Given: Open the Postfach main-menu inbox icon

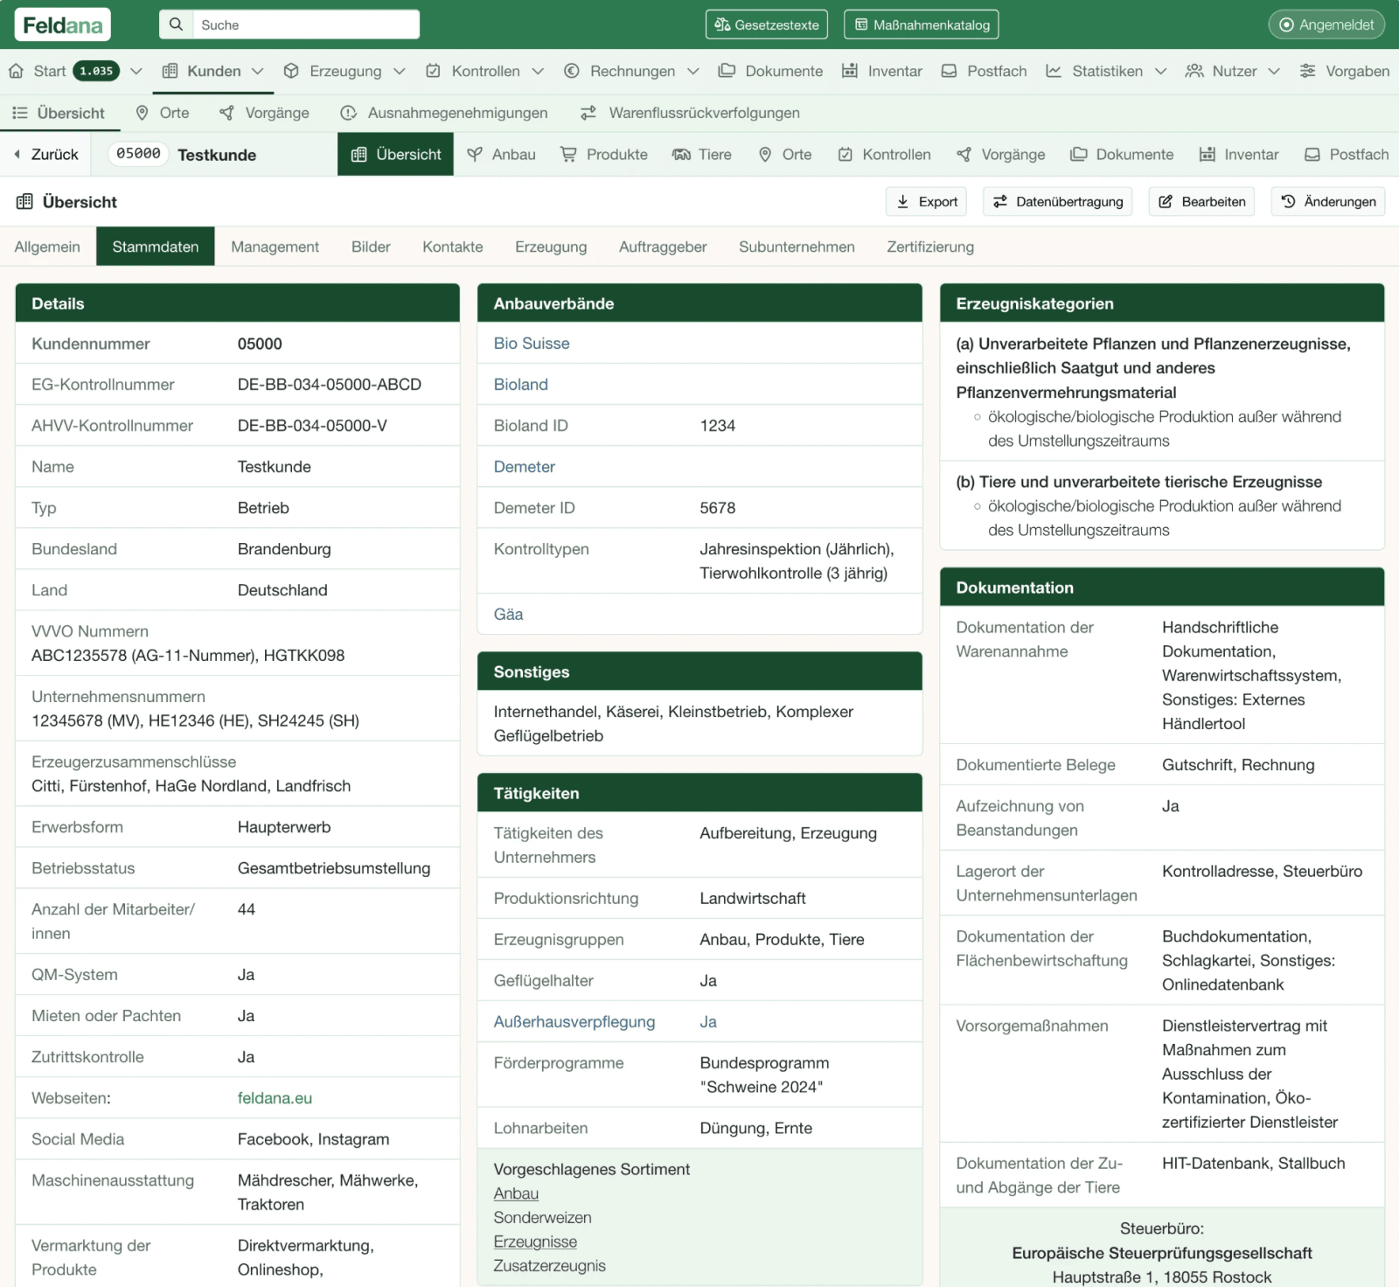Looking at the screenshot, I should point(949,71).
